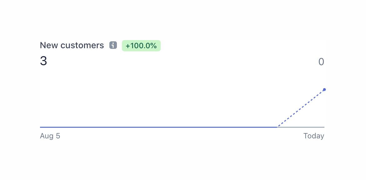
Task: Click the info icon beside New customers
Action: pos(113,45)
